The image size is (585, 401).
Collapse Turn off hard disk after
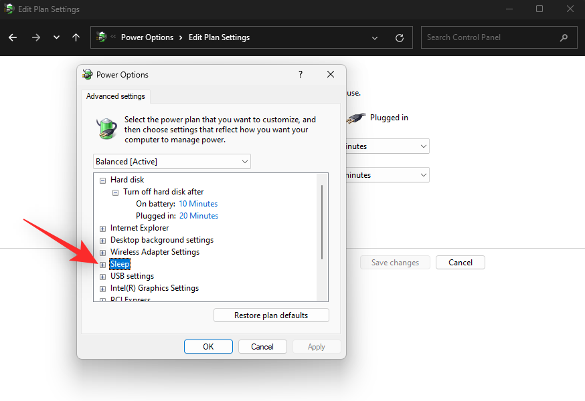[116, 192]
